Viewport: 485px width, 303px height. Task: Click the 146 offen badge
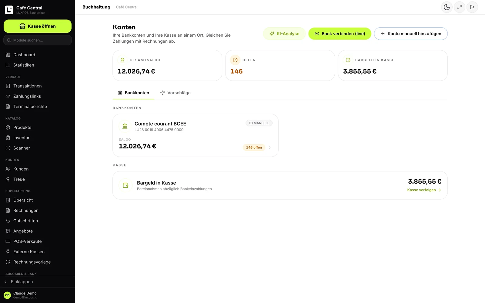click(x=254, y=148)
